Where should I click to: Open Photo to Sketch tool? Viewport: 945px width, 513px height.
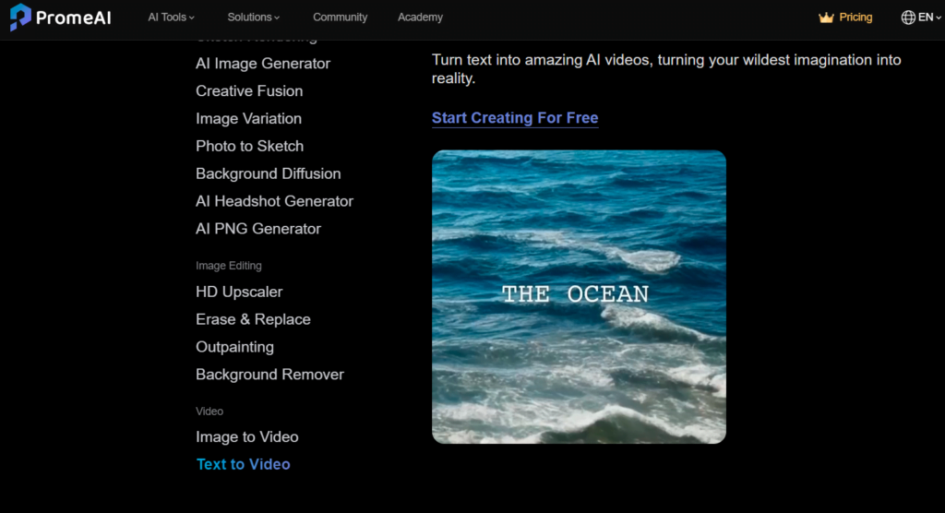point(249,147)
